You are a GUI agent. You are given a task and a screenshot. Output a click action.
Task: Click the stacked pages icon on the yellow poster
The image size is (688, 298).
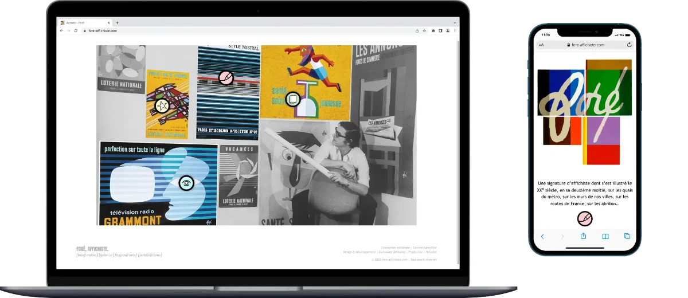click(x=292, y=99)
